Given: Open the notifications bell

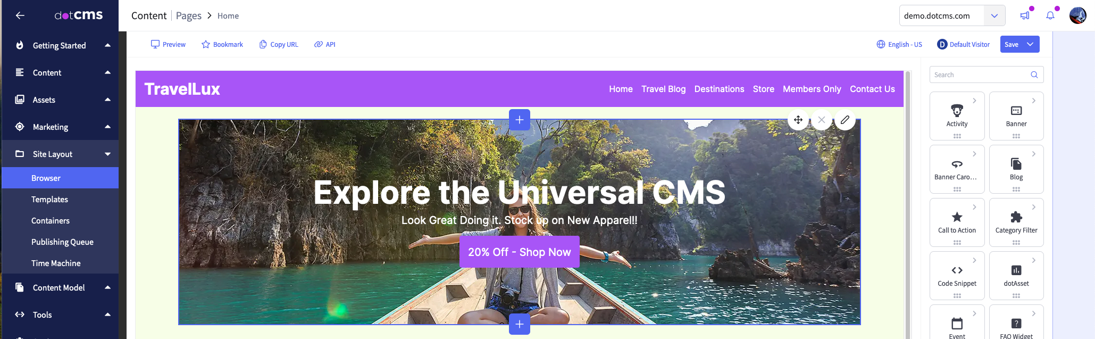Looking at the screenshot, I should 1050,15.
